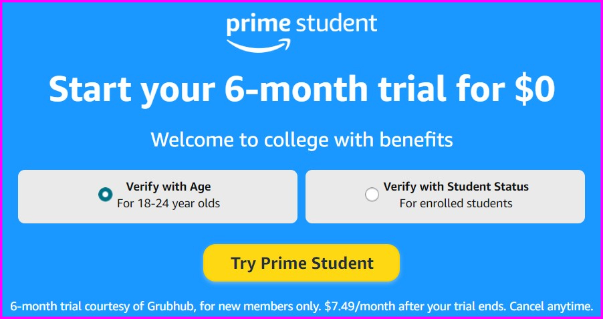Click the word "student" in the logo
The width and height of the screenshot is (603, 319).
(x=337, y=23)
